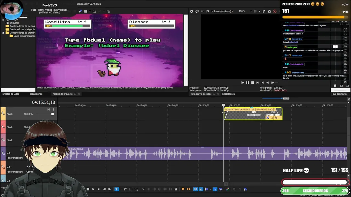Click the envelope edit tool icon
This screenshot has height=197, width=351.
pyautogui.click(x=125, y=189)
